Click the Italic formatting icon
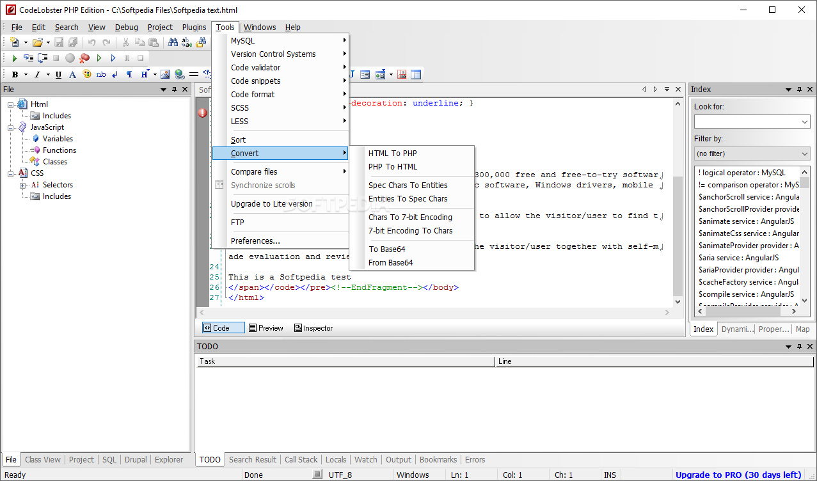The width and height of the screenshot is (817, 481). (x=37, y=74)
